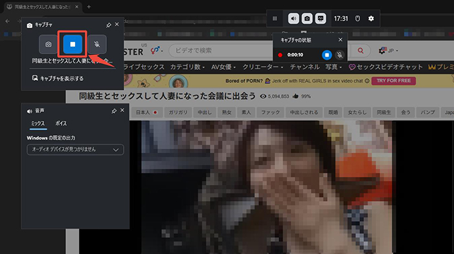Open キャプチャを表示する link
The height and width of the screenshot is (254, 454).
(58, 78)
